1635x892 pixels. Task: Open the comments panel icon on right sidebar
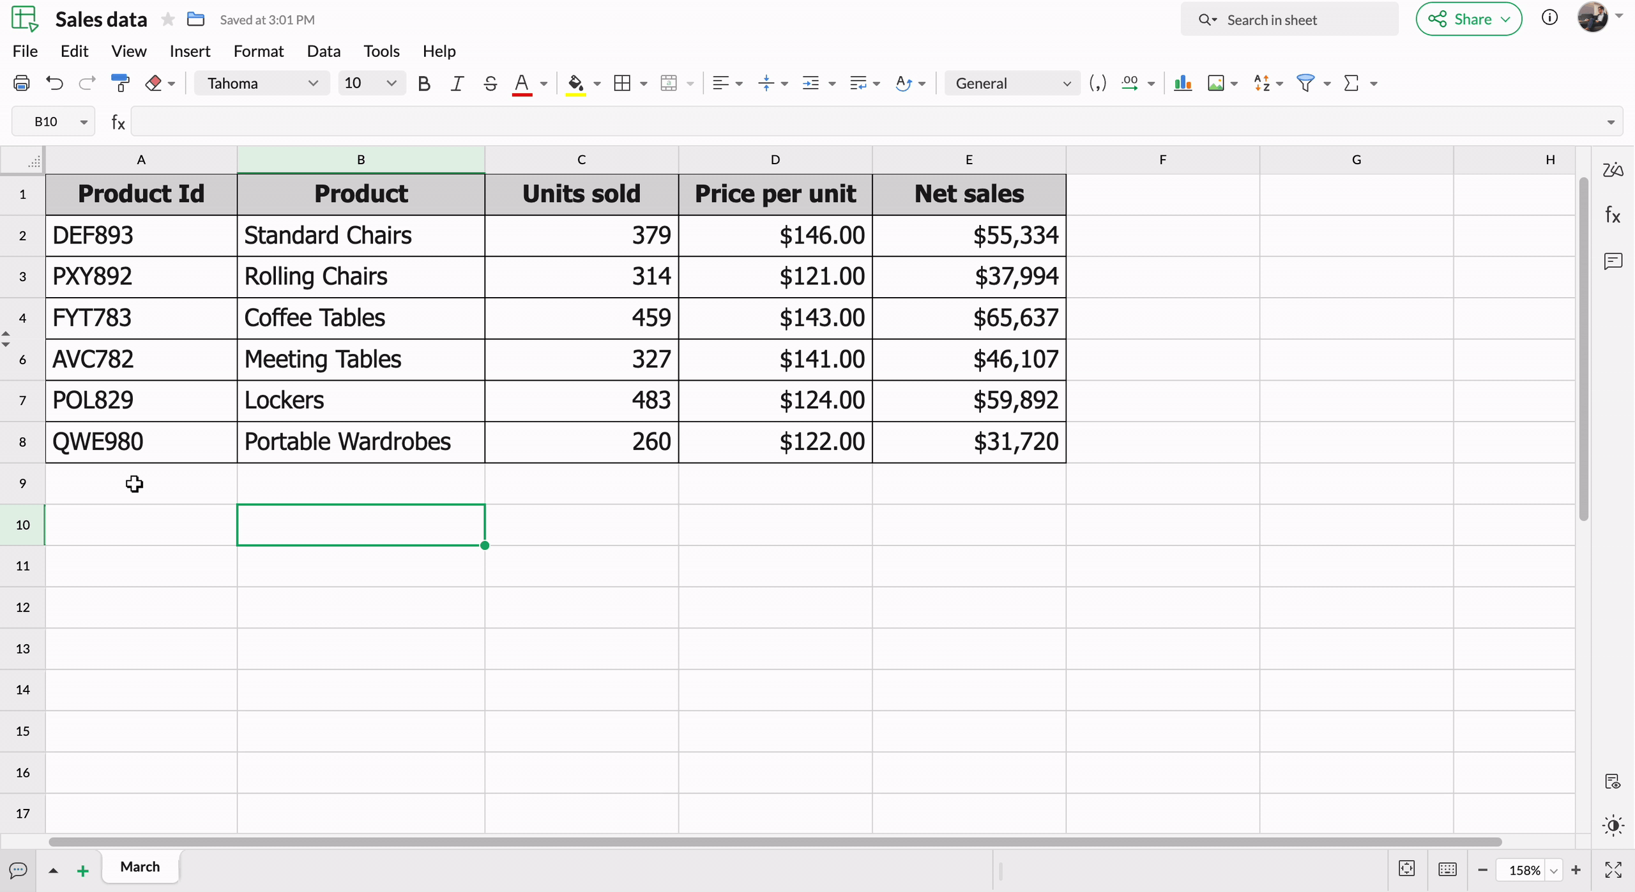tap(1613, 261)
